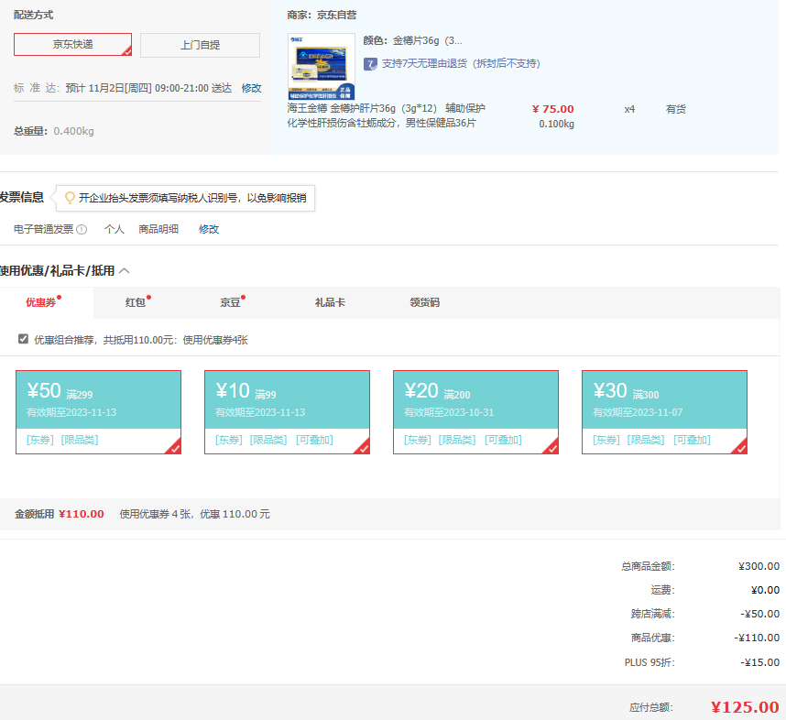Viewport: 786px width, 720px height.
Task: Select 京东快递 delivery method
Action: pos(72,45)
